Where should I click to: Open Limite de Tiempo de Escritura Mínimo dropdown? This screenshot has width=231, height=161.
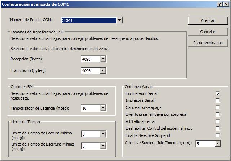pos(103,146)
